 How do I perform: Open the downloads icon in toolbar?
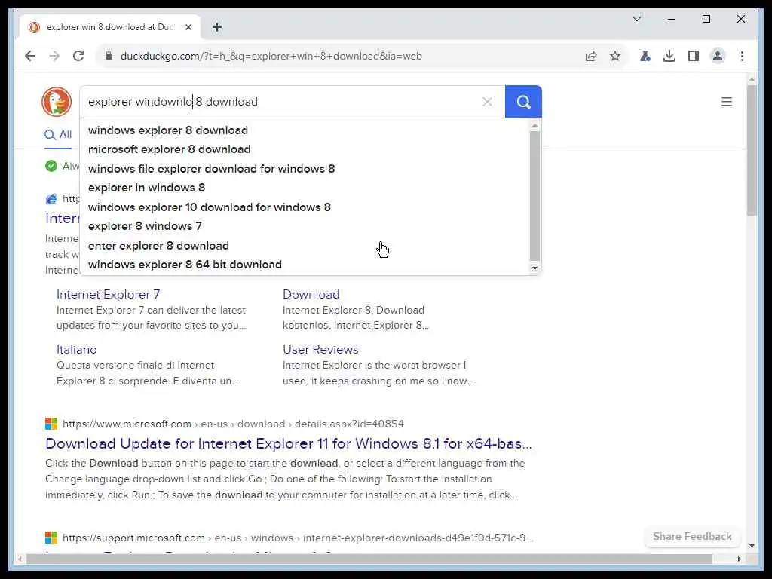[x=669, y=56]
